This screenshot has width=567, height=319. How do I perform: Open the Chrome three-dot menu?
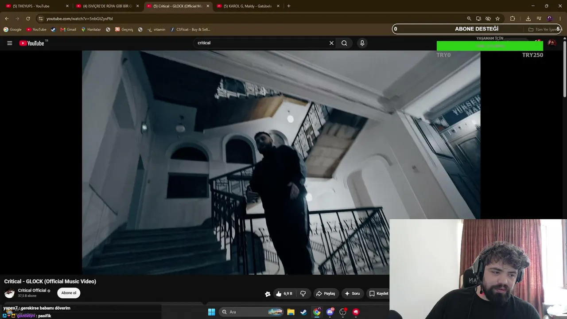click(560, 19)
